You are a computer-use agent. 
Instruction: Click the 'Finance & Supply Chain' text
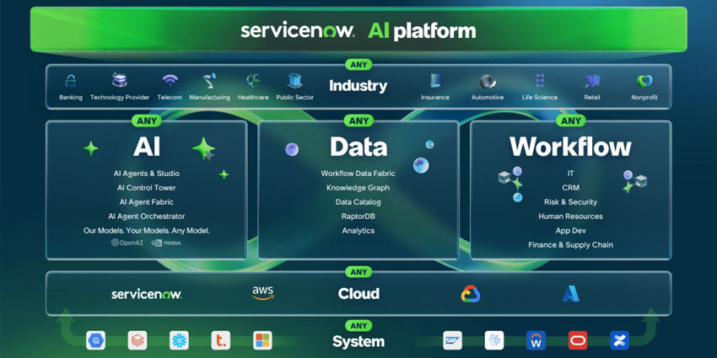click(571, 245)
